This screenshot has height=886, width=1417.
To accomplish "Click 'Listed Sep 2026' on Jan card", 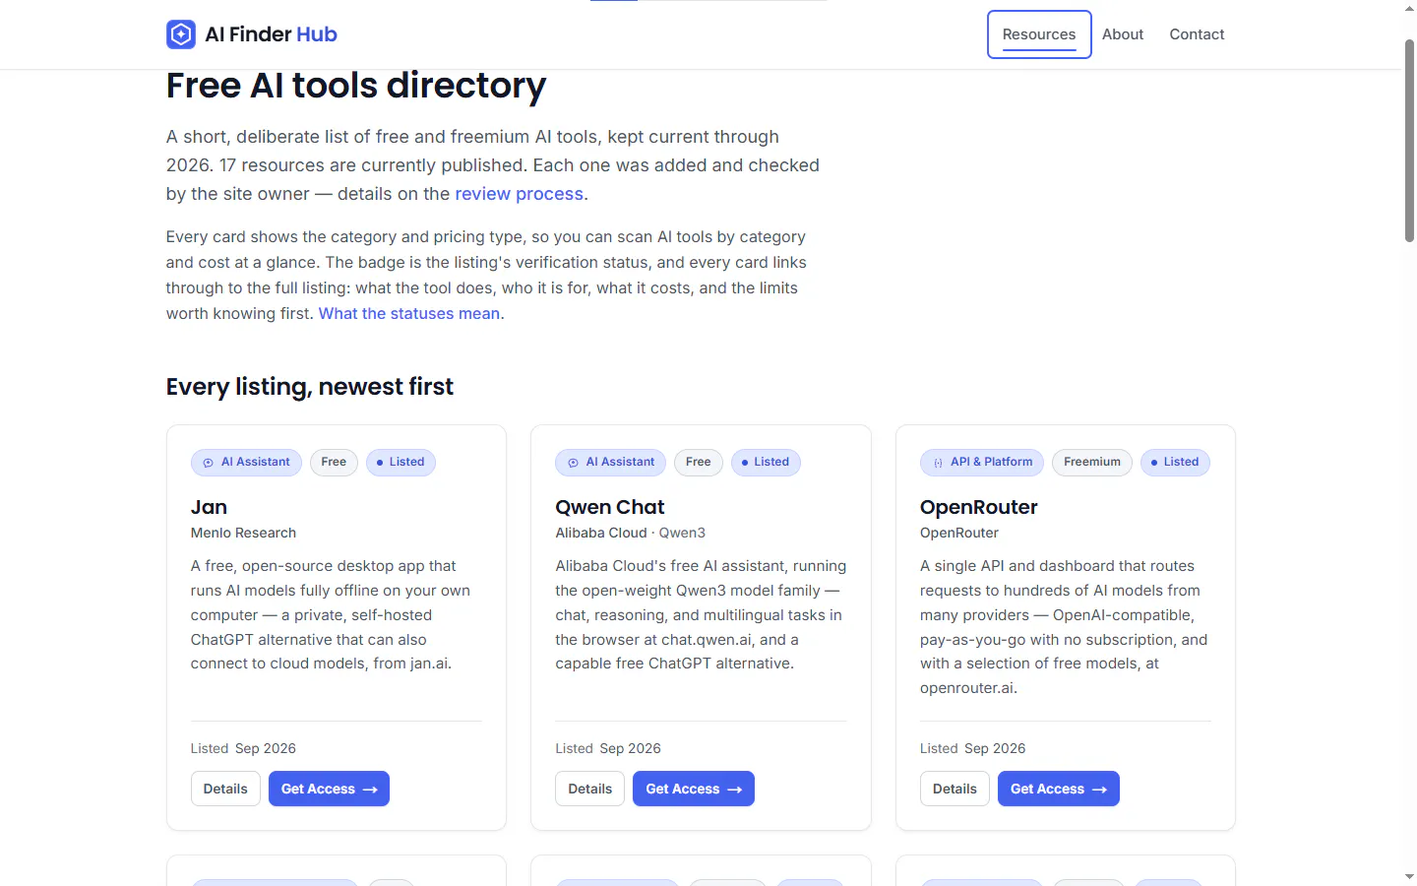I will (x=243, y=748).
